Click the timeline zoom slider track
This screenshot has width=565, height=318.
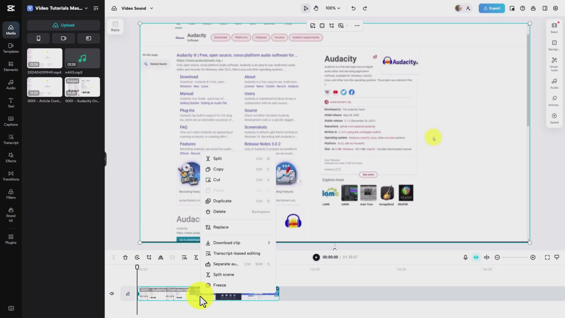515,257
